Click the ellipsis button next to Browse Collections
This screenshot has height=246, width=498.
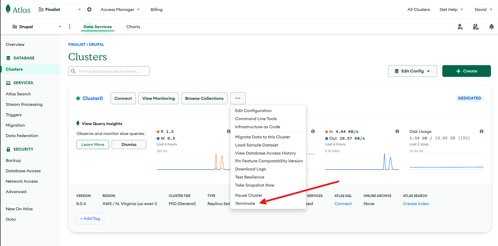click(238, 98)
